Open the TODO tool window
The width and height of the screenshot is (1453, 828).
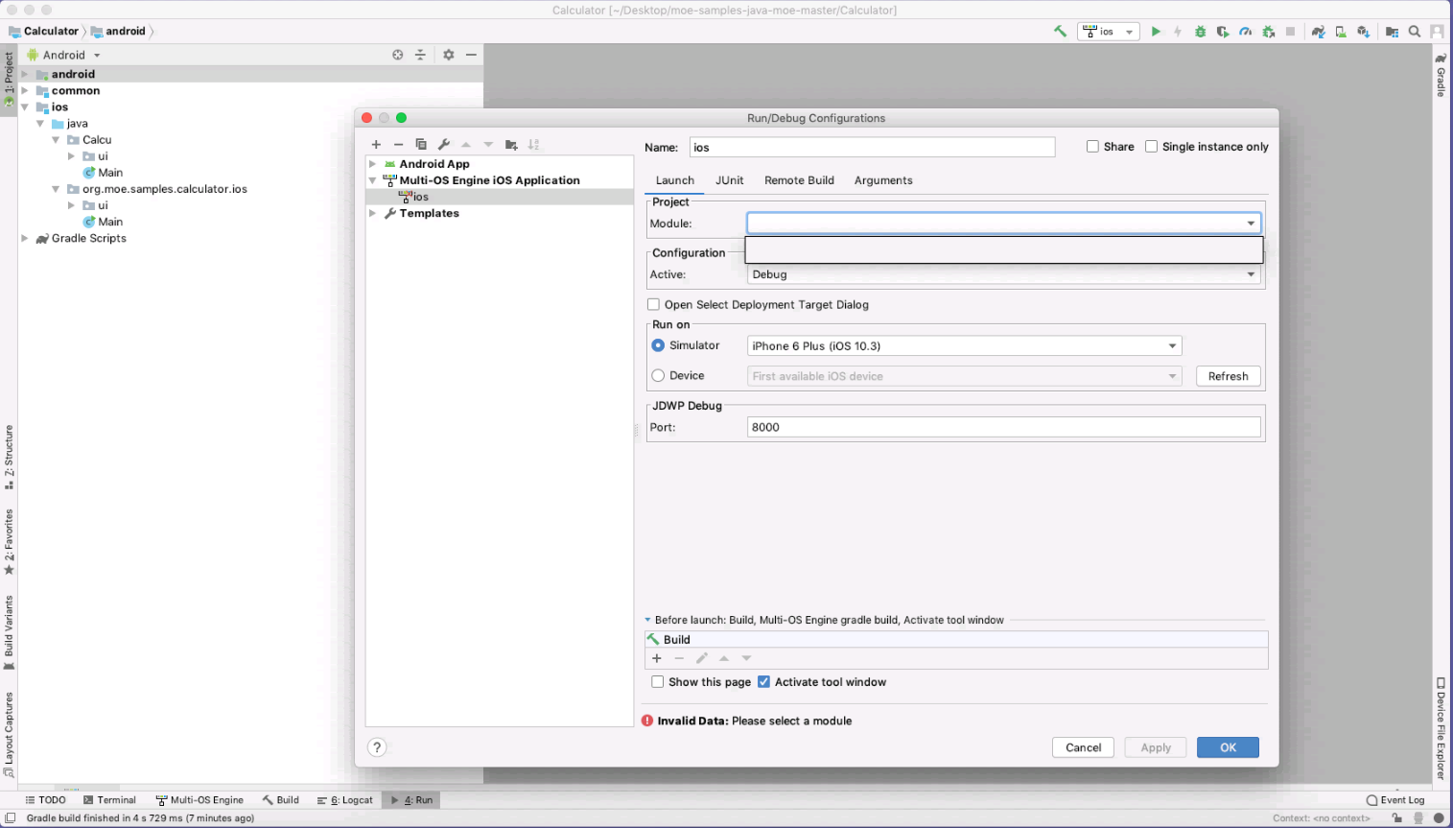pos(45,800)
